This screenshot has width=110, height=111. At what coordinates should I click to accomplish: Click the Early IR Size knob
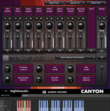8,79
